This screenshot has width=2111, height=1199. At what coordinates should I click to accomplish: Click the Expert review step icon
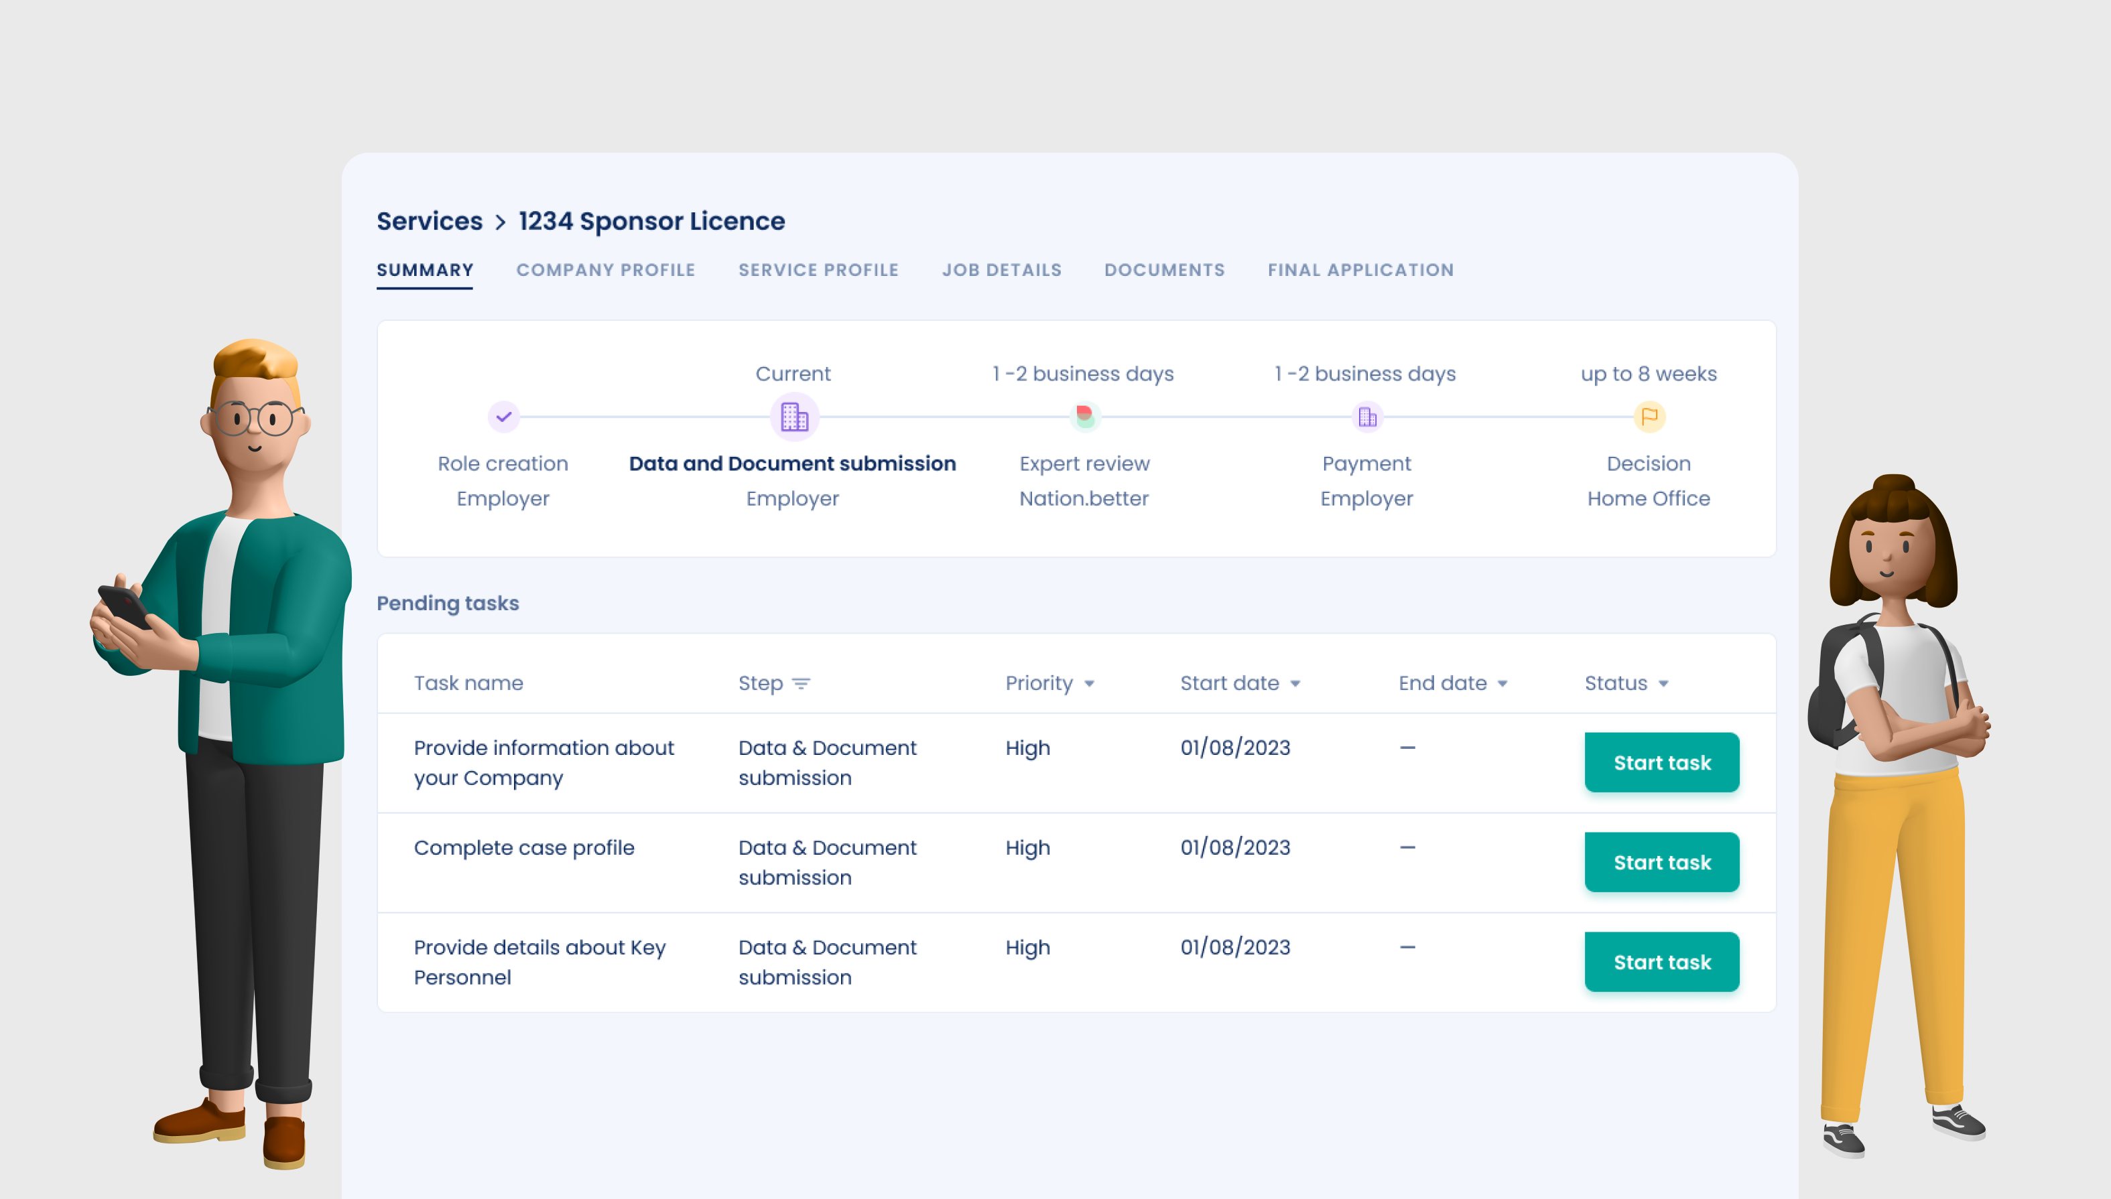pyautogui.click(x=1084, y=416)
